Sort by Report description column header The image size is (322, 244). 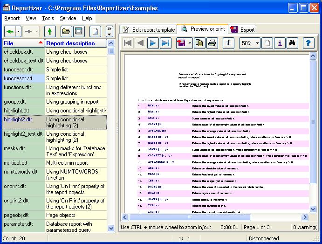point(76,43)
